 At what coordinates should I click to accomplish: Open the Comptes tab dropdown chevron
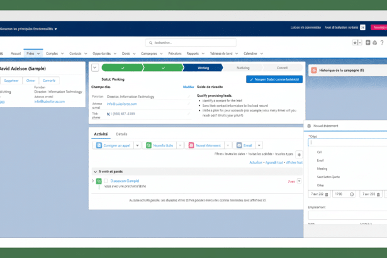62,53
